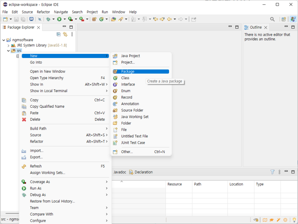Open the Package Explorer View Menu dots
The image size is (298, 224).
(72, 34)
